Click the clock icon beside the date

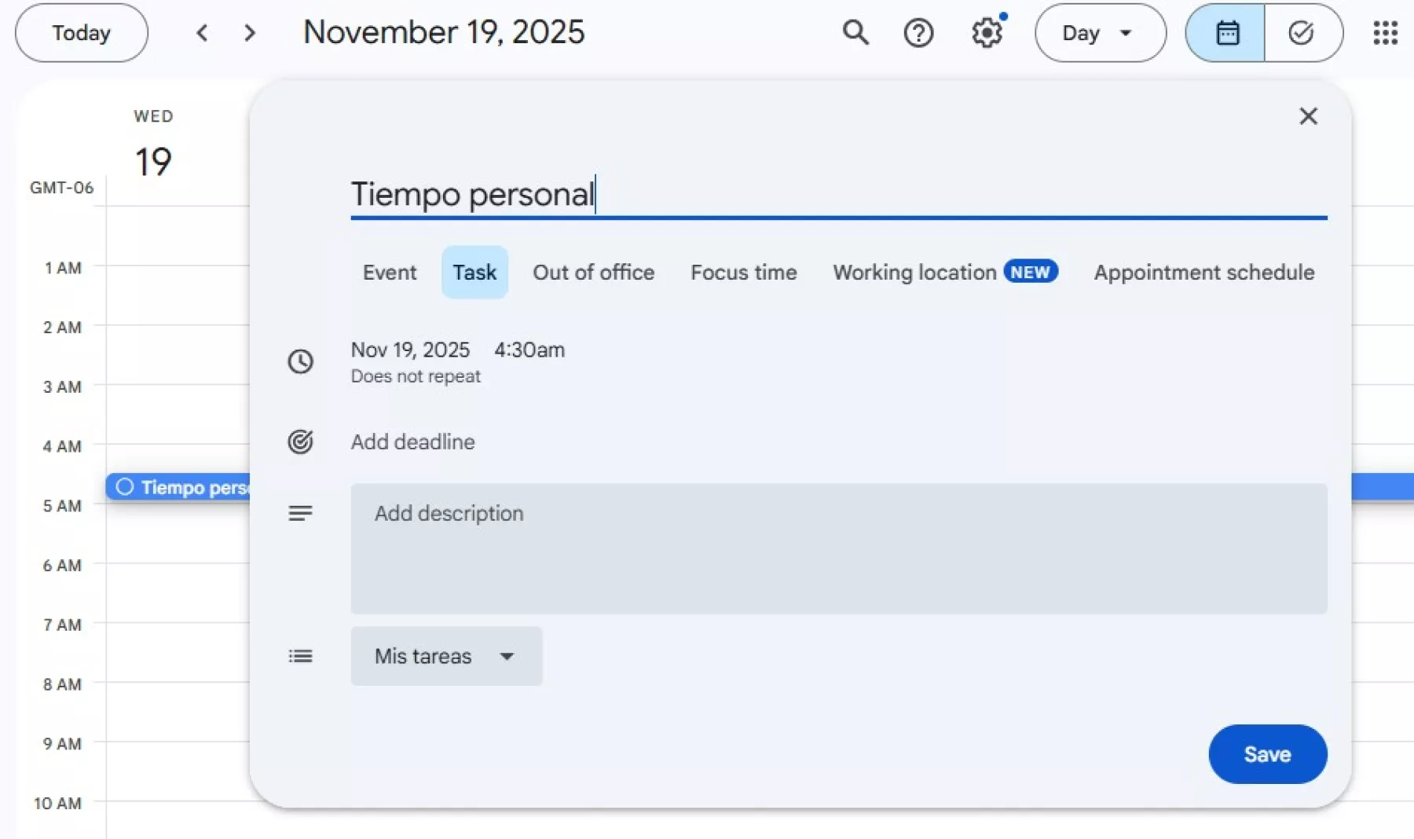[x=300, y=361]
